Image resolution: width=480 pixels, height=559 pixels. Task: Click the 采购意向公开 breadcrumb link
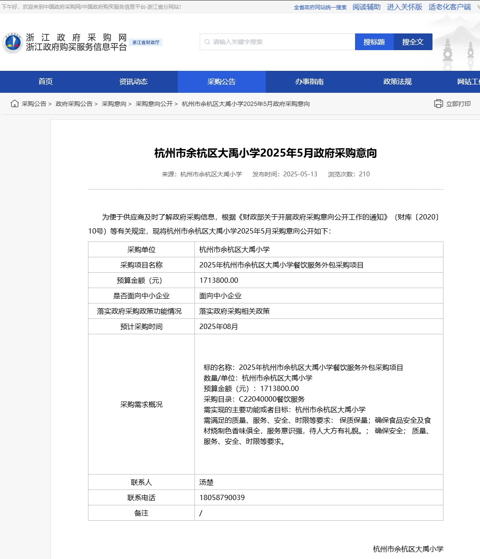[154, 104]
